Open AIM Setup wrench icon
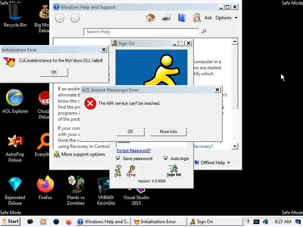Viewport: 303px width, 227px height. click(131, 171)
